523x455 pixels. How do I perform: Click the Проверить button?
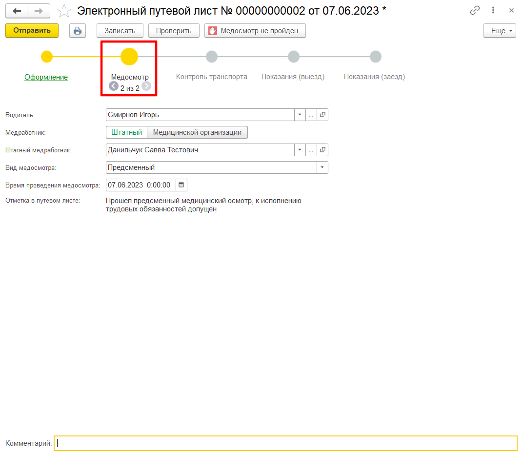click(174, 31)
